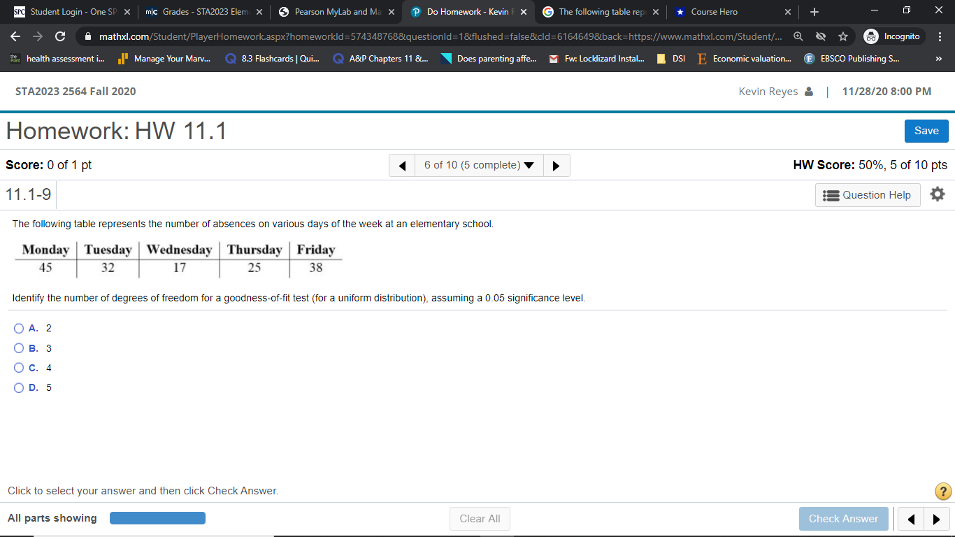Pick answer option D with value 5

(19, 387)
